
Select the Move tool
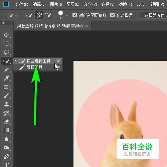(6, 35)
